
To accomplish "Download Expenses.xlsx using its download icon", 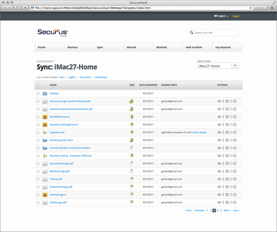I will point(227,132).
